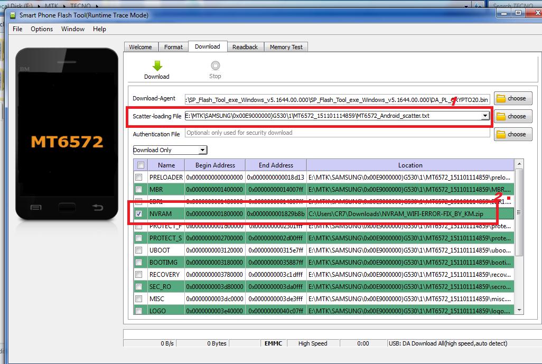This screenshot has width=542, height=364.
Task: Click the Begin Address column header
Action: (x=215, y=165)
